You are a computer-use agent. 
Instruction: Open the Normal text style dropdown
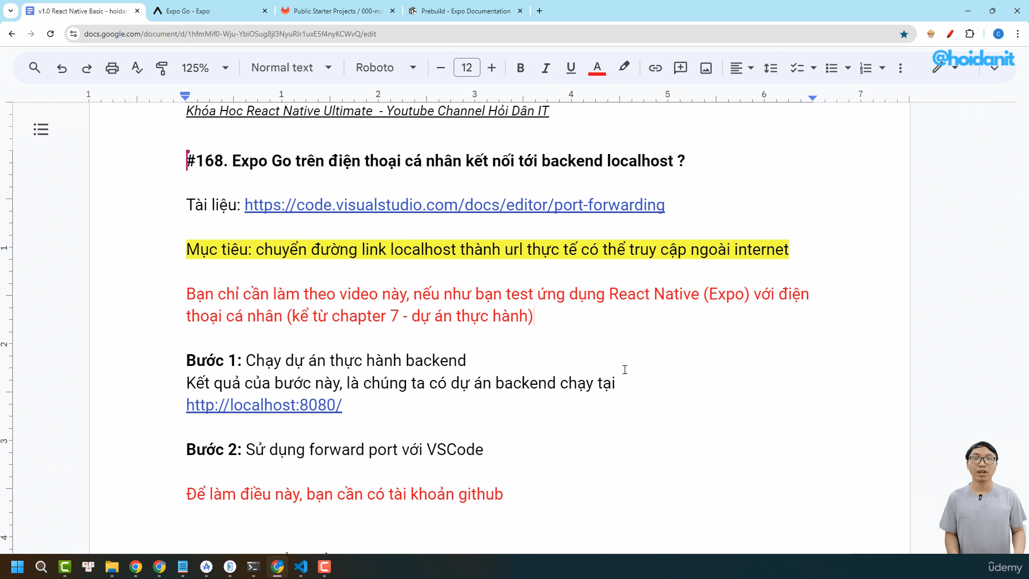(x=291, y=68)
